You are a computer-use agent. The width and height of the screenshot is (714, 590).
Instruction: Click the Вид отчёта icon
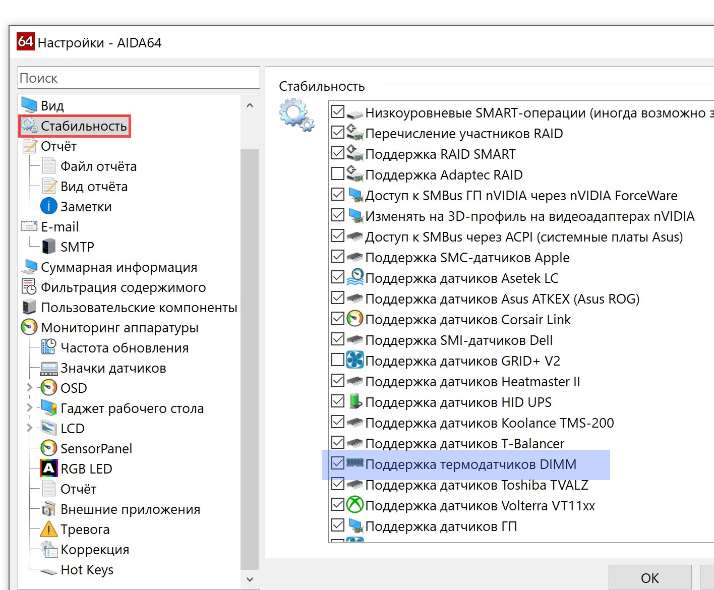coord(49,186)
